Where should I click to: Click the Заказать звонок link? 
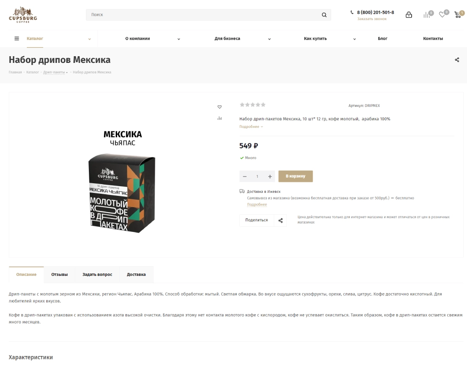(x=372, y=19)
